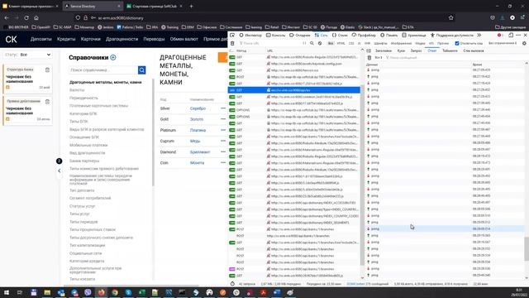
Task: Open the Монета link
Action: click(197, 163)
